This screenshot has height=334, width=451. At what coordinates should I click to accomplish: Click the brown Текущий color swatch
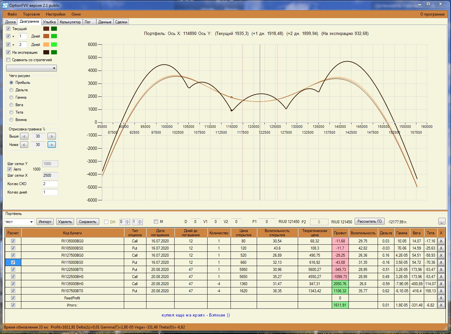(46, 29)
